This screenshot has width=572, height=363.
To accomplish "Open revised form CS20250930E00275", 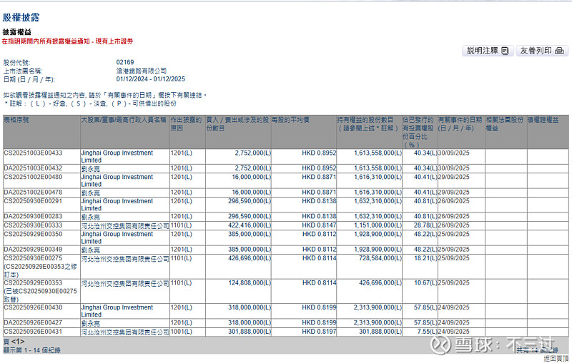I will click(33, 258).
